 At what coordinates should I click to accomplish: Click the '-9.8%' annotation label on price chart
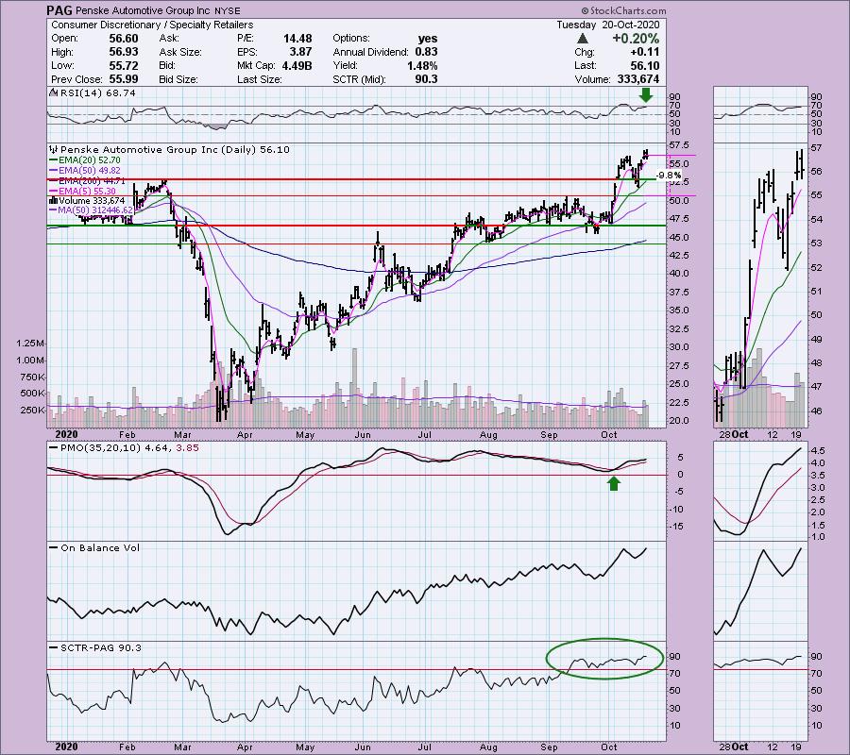coord(669,176)
